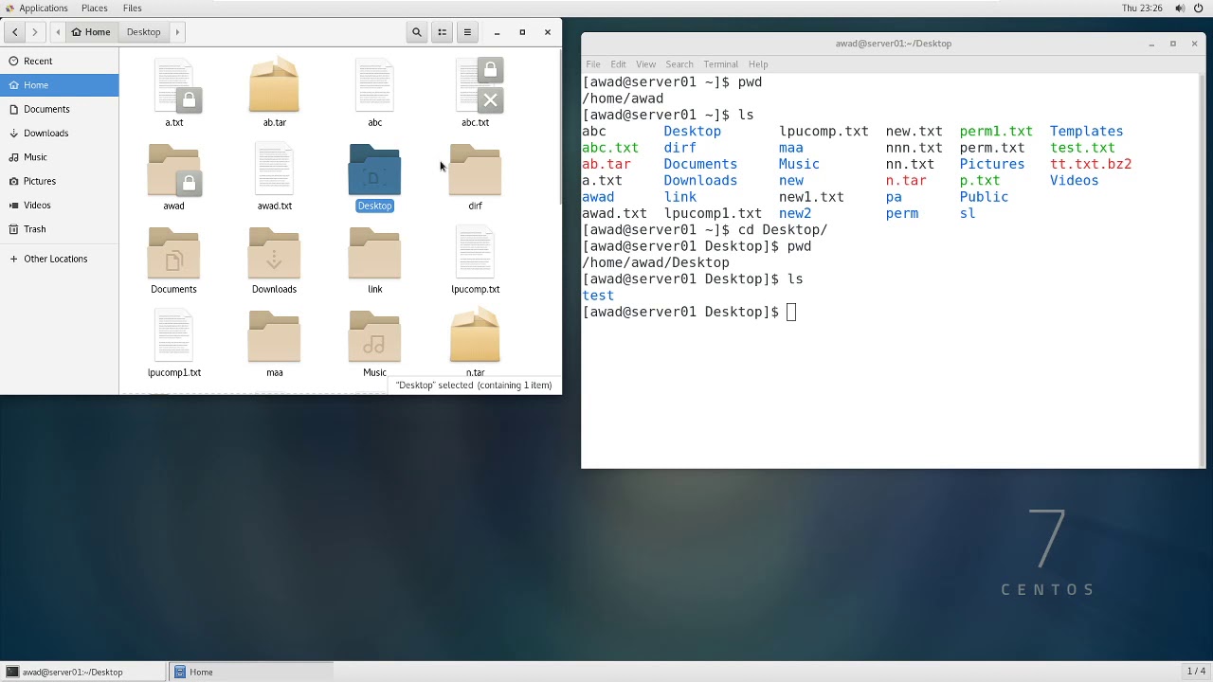Select the lpucomp.txt file icon
The image size is (1213, 682).
click(475, 254)
